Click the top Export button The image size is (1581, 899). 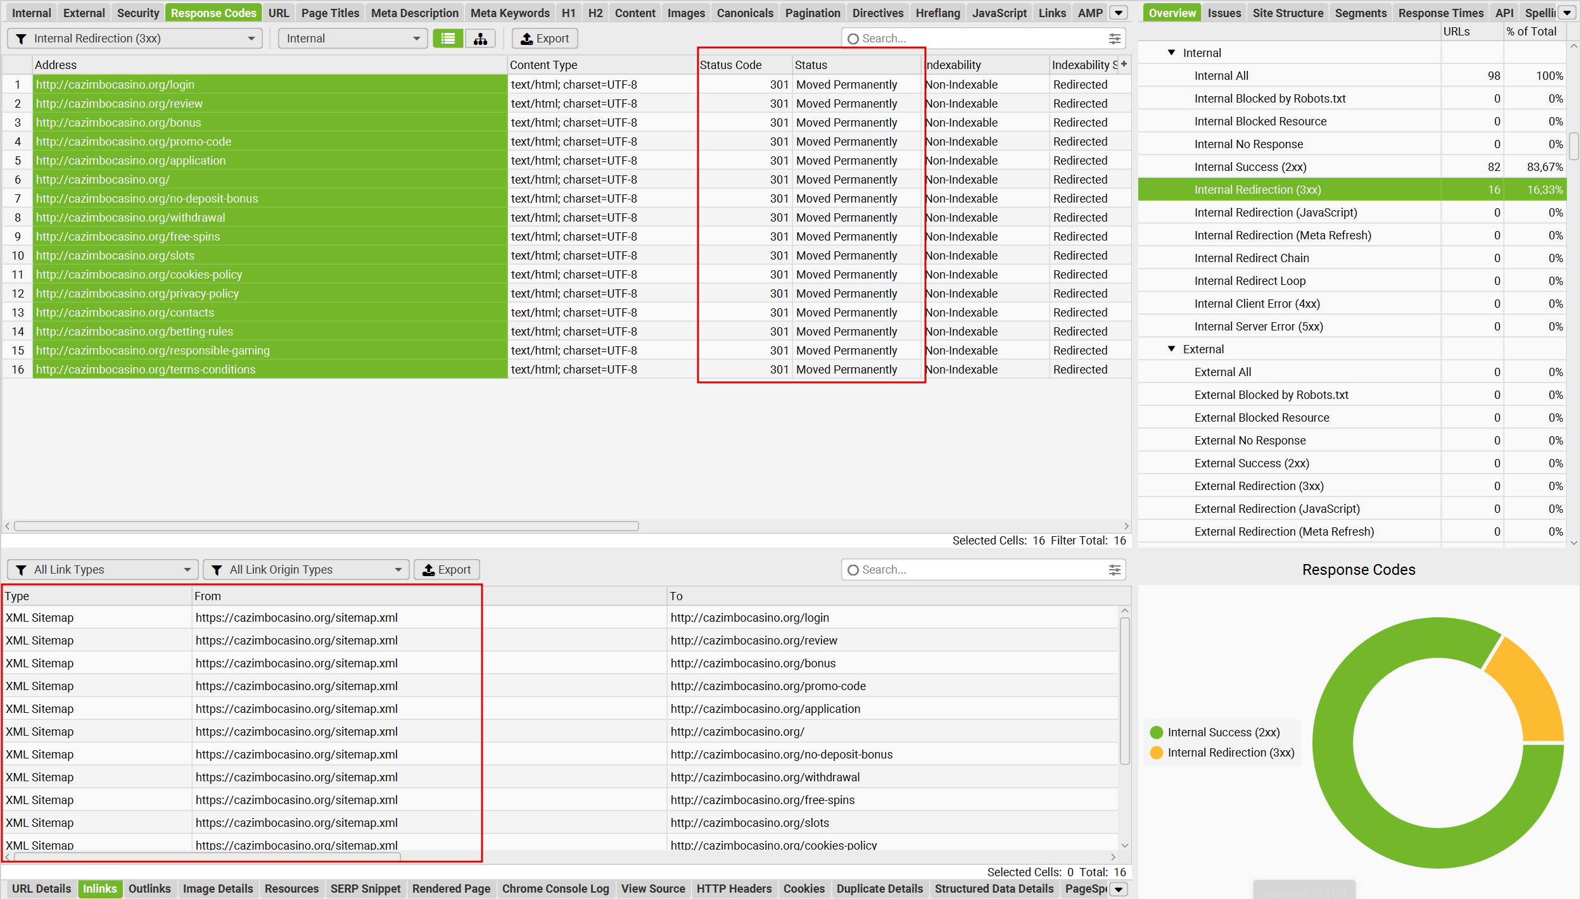(x=545, y=39)
